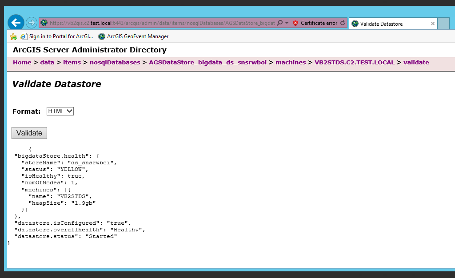Viewport: 455px width, 278px height.
Task: Click the favorites star icon in bookmarks bar
Action: pyautogui.click(x=13, y=36)
